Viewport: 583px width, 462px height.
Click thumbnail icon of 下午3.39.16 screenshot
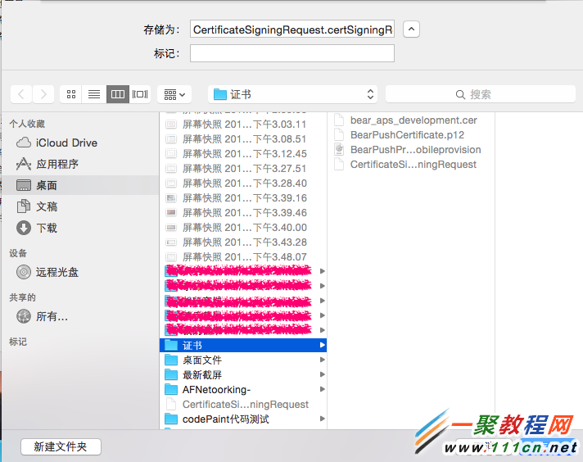171,198
